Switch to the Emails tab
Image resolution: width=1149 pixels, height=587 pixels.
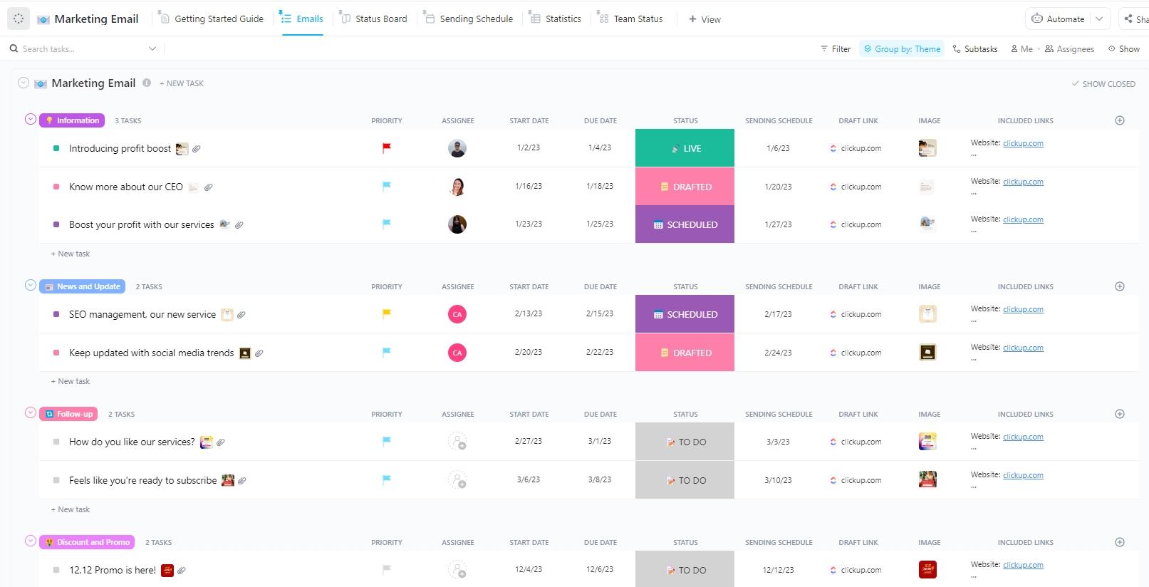pos(302,19)
